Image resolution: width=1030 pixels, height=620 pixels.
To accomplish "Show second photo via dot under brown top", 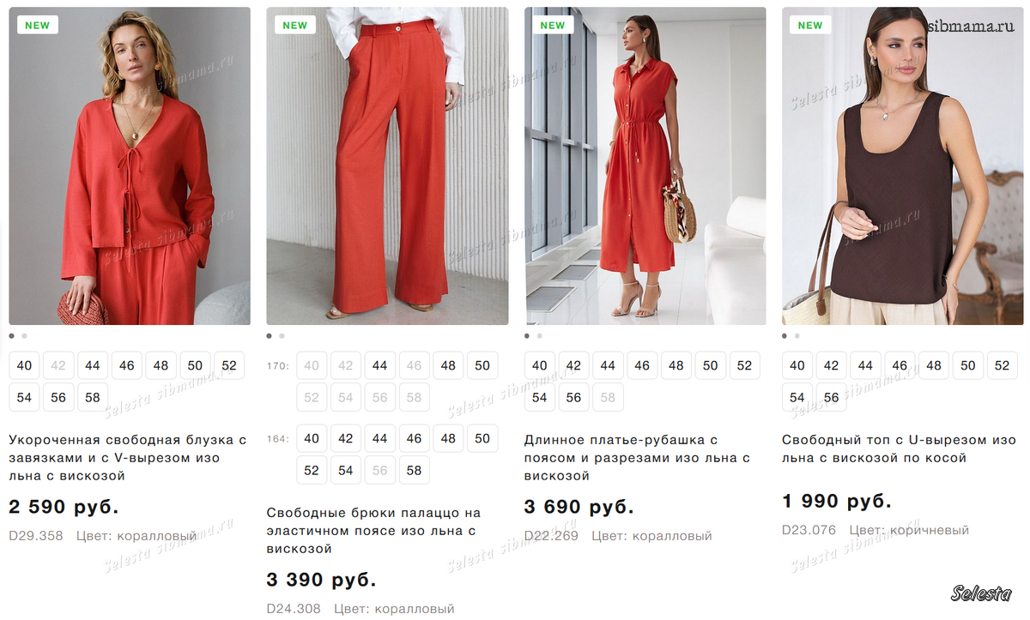I will [797, 336].
